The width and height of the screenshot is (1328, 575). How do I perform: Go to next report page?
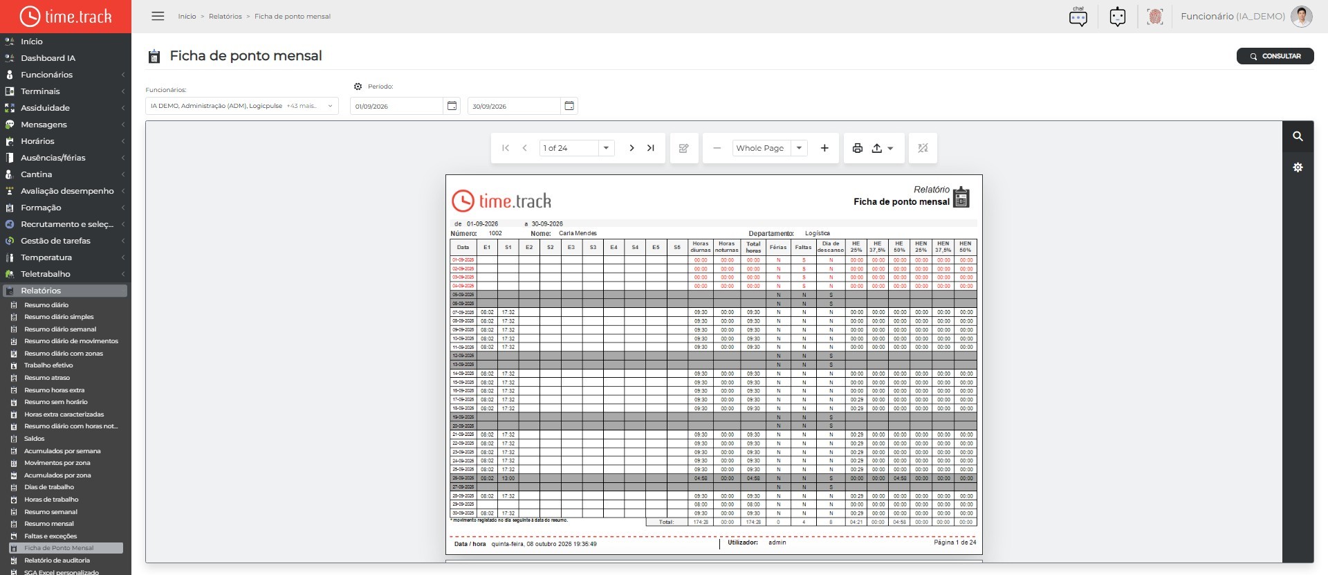click(631, 148)
